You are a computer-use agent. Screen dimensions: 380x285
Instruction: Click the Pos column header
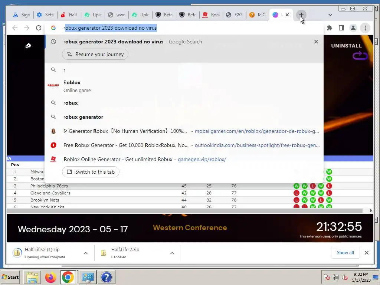pos(15,165)
